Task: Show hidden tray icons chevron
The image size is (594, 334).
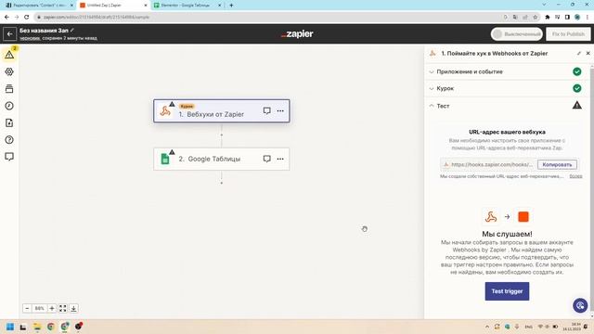Action: pos(486,327)
